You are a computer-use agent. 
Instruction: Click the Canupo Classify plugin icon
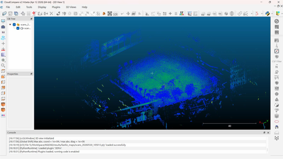click(195, 13)
